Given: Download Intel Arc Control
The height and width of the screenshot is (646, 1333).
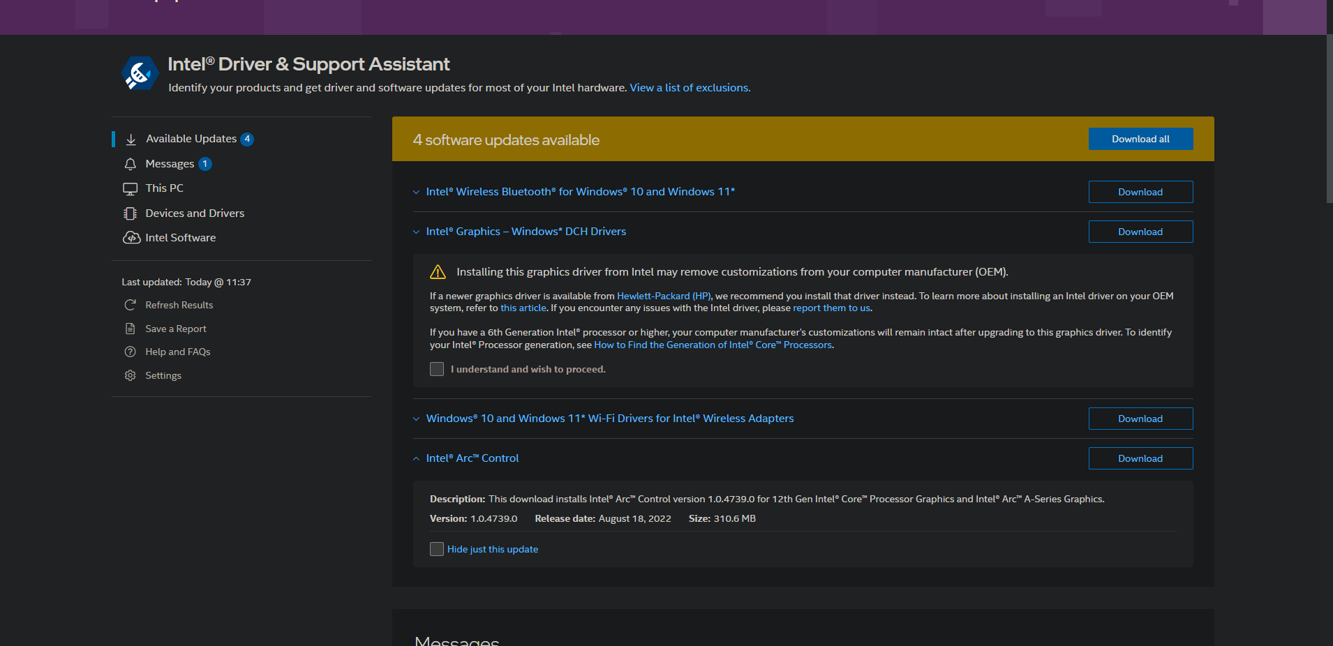Looking at the screenshot, I should coord(1140,458).
